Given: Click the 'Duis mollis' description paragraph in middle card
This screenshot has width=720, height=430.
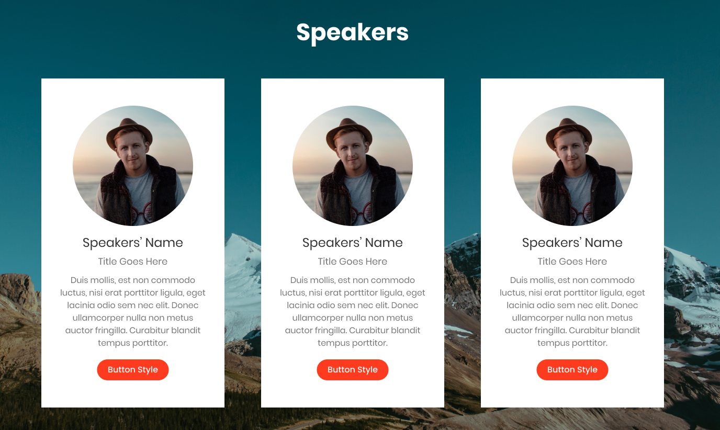Looking at the screenshot, I should (x=353, y=312).
